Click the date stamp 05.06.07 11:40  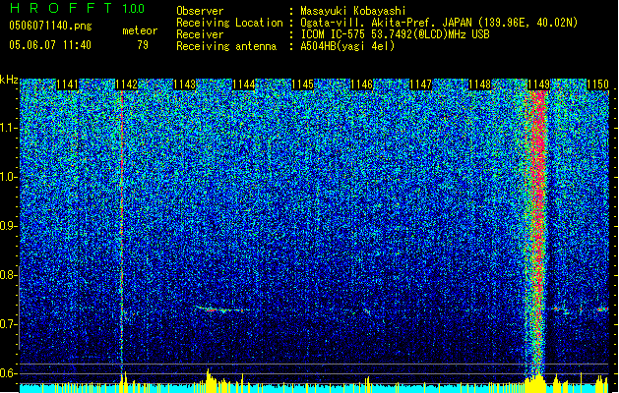(x=50, y=45)
